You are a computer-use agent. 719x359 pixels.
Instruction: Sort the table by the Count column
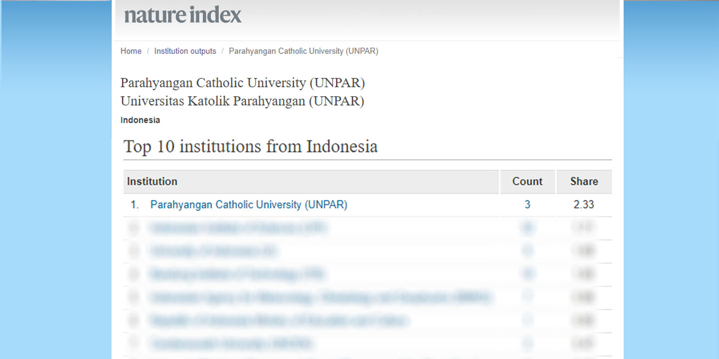click(527, 181)
